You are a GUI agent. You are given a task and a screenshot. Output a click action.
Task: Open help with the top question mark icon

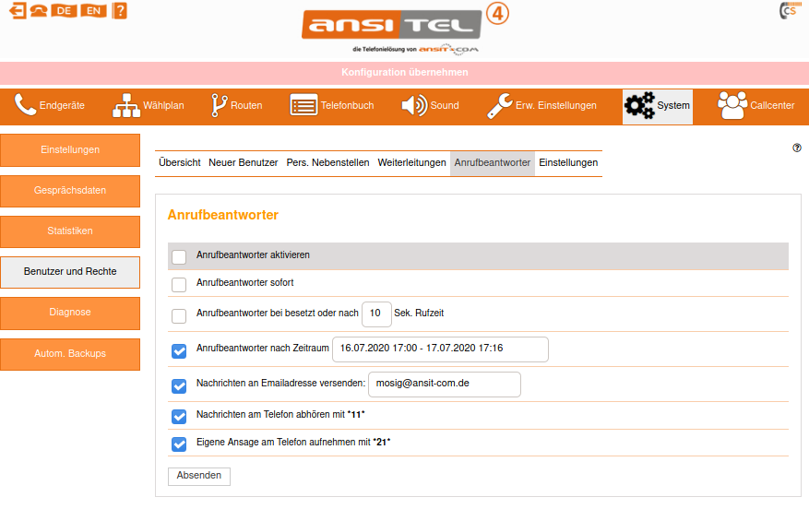119,11
